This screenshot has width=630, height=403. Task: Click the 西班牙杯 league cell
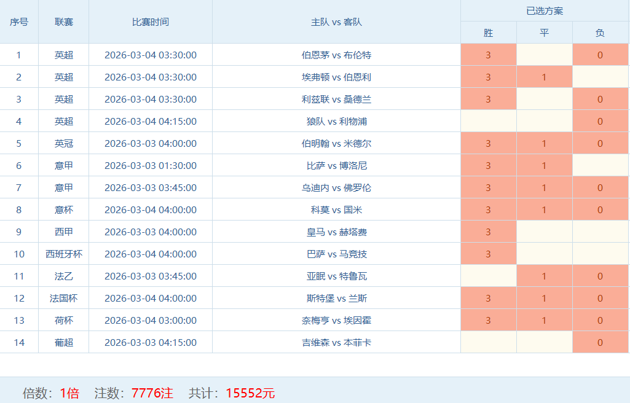pos(63,254)
